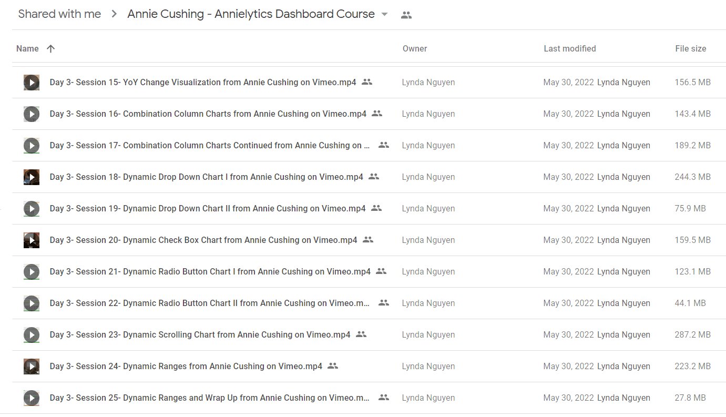Viewport: 726px width, 417px height.
Task: Click the sort arrow next to Name
Action: pos(50,48)
